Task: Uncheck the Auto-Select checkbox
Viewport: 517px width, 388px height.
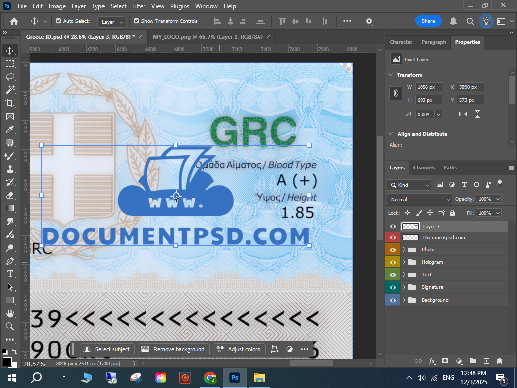Action: coord(58,21)
